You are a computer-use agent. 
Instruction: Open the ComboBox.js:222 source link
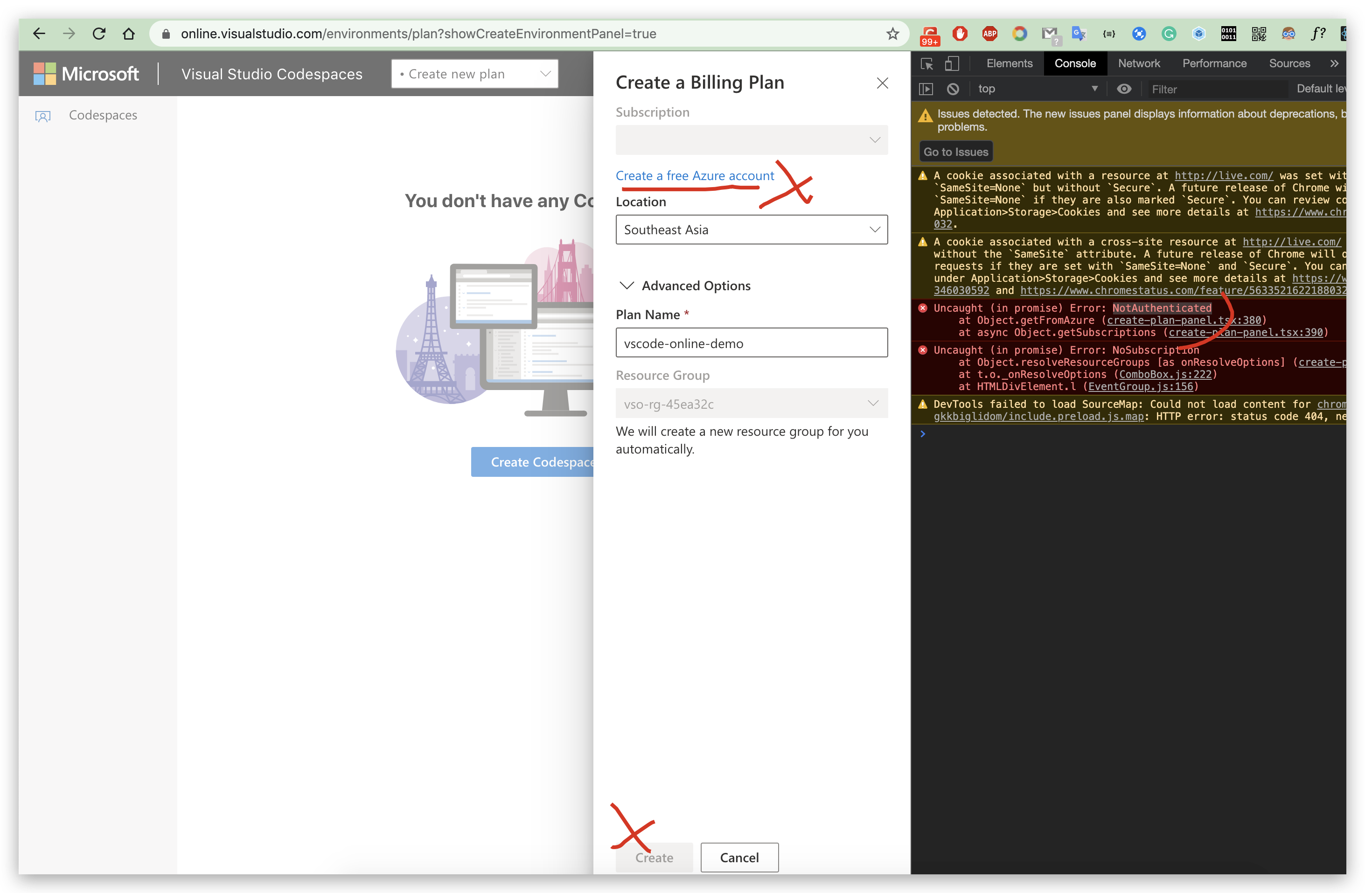coord(1165,375)
